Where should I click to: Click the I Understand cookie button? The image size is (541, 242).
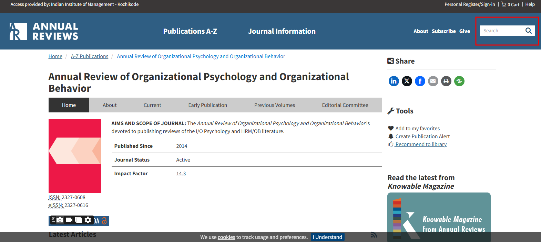click(x=327, y=237)
